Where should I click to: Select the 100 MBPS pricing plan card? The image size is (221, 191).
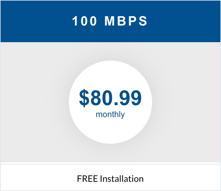[110, 95]
